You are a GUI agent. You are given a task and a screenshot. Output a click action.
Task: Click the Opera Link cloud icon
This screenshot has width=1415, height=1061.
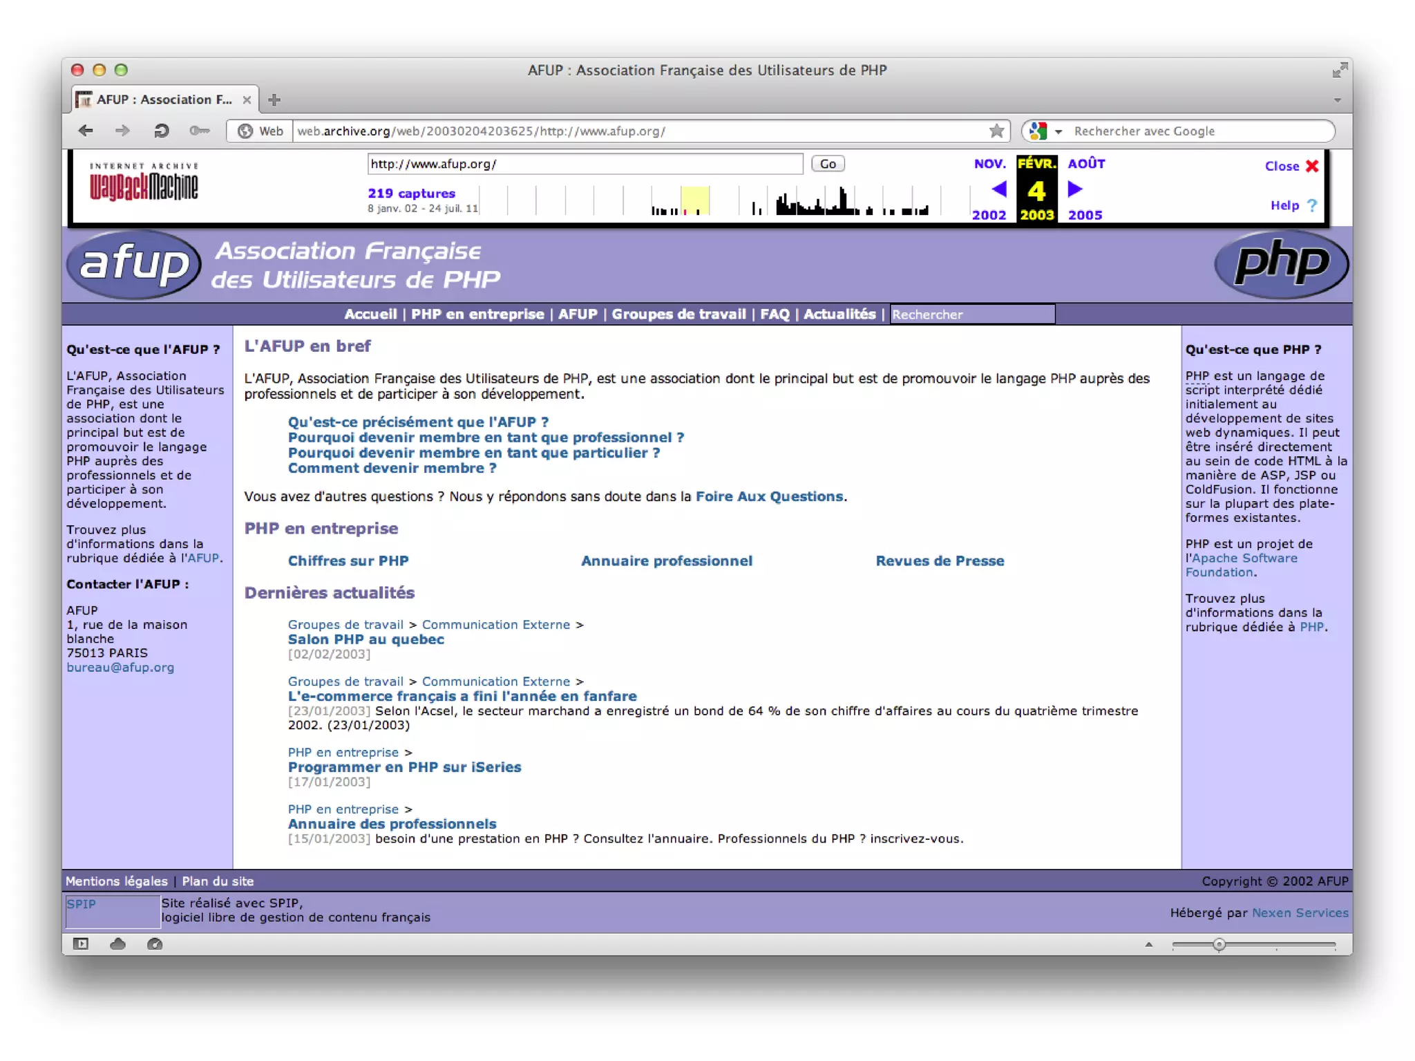tap(117, 943)
